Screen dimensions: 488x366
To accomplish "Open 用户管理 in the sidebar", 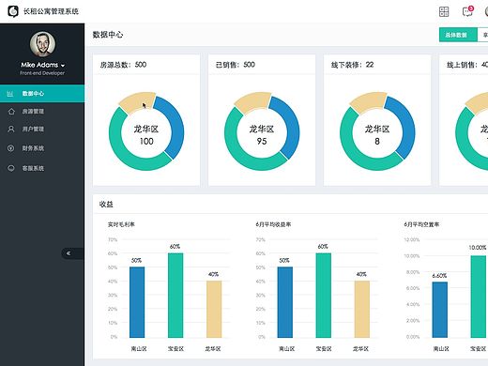I will tap(42, 129).
